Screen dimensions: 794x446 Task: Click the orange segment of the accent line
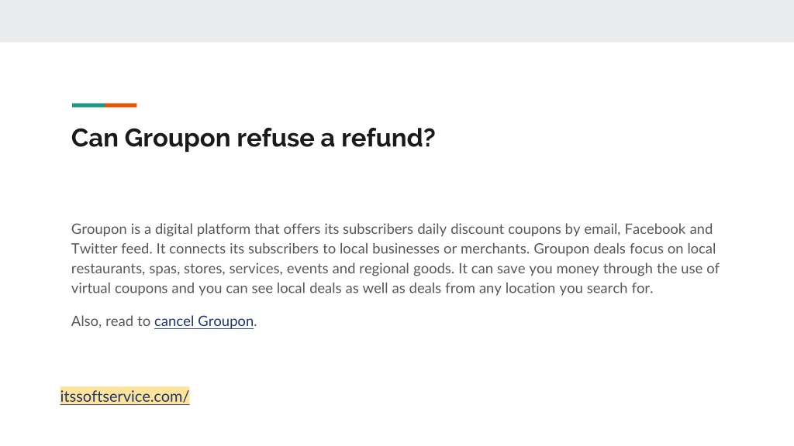pos(121,105)
